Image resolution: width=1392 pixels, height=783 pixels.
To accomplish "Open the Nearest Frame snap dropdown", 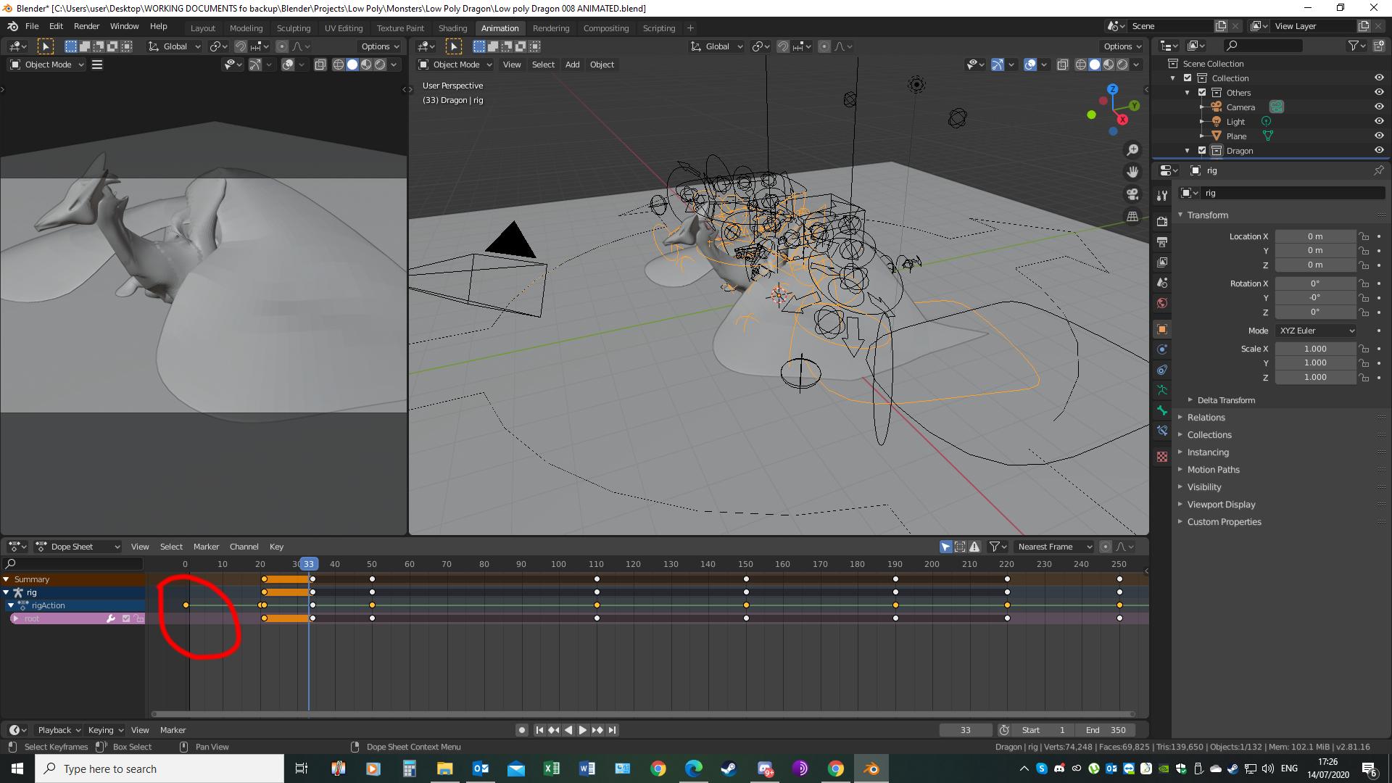I will [1054, 547].
